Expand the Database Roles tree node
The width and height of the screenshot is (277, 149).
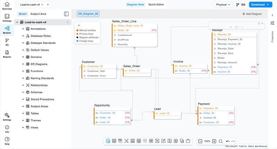23,36
